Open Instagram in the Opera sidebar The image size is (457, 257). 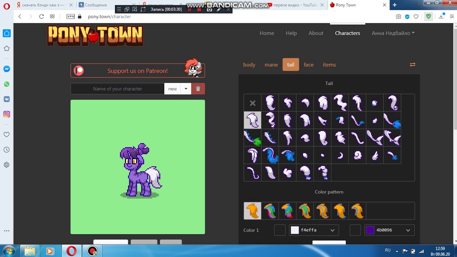[x=6, y=114]
